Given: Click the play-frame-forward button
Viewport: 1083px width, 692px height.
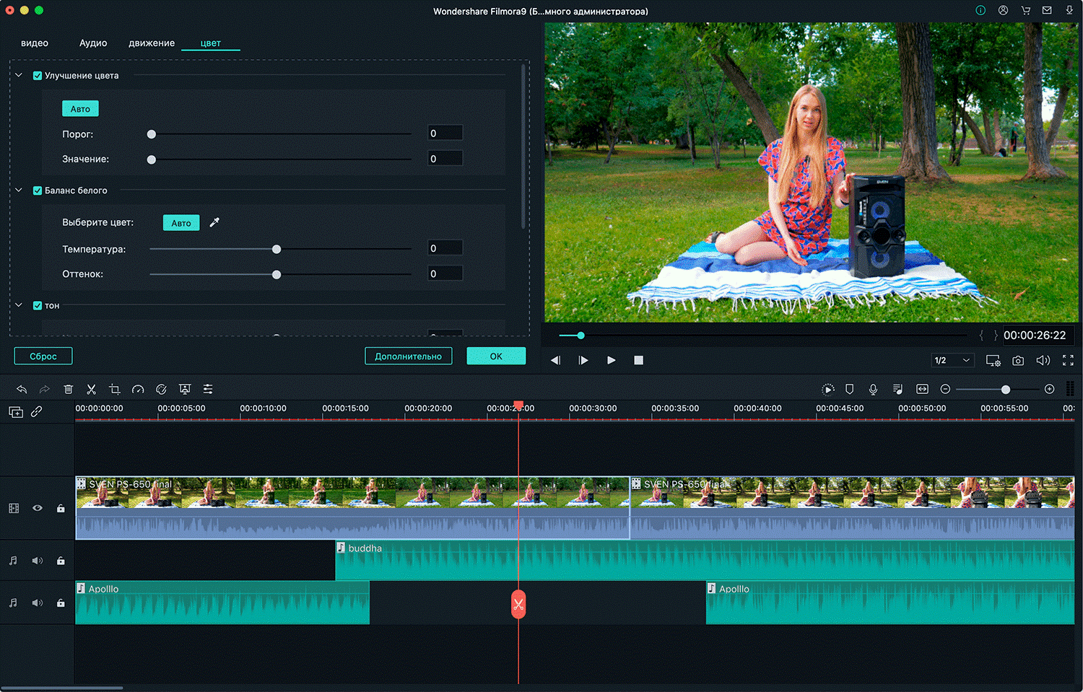Looking at the screenshot, I should 583,360.
